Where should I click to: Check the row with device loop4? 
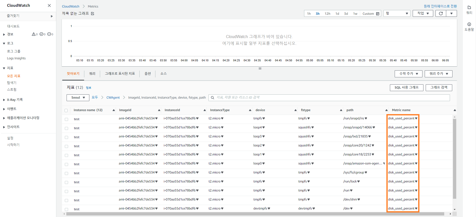coord(66,128)
